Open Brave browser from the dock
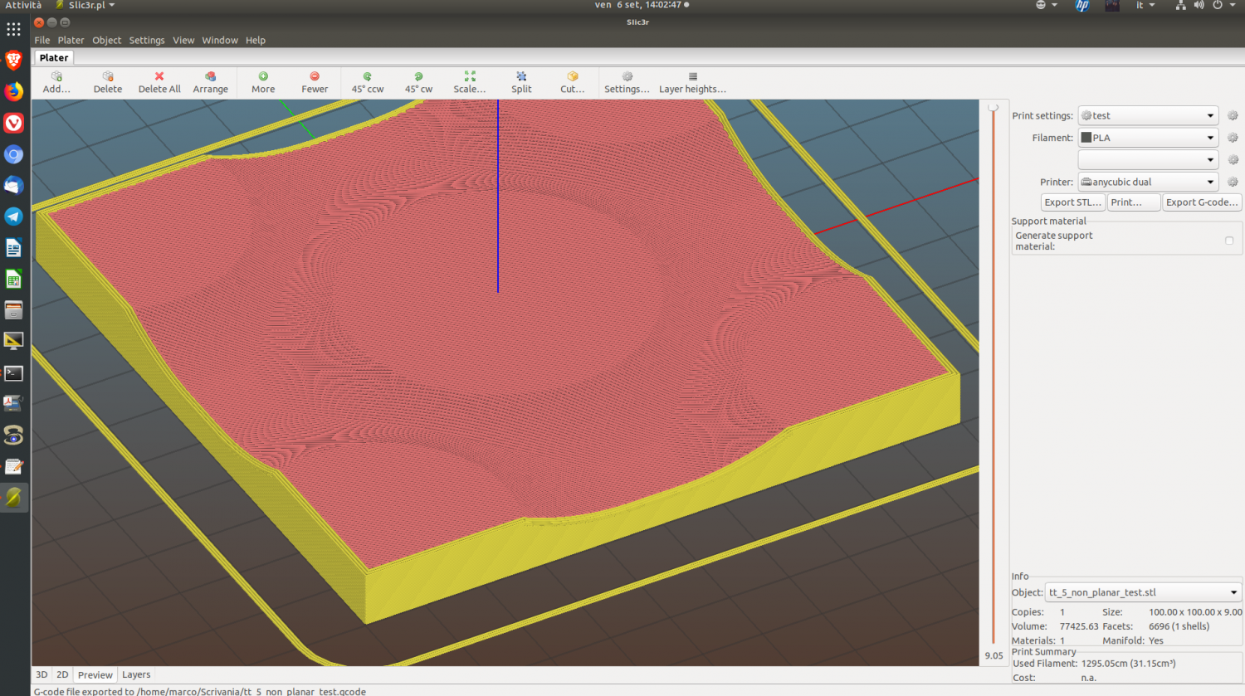This screenshot has height=696, width=1245. click(13, 60)
